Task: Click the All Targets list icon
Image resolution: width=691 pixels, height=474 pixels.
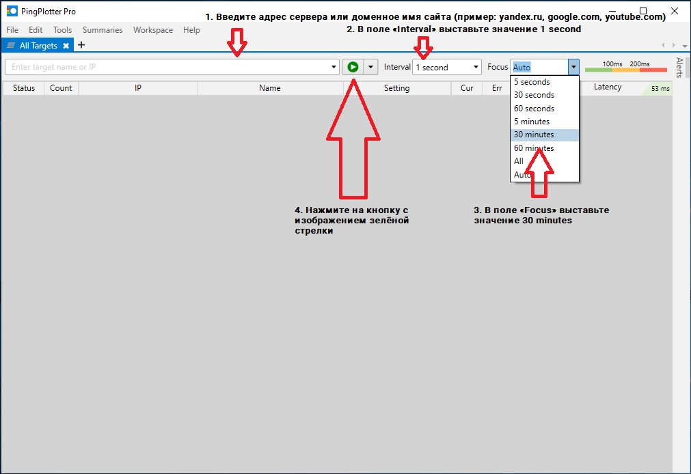Action: click(11, 45)
